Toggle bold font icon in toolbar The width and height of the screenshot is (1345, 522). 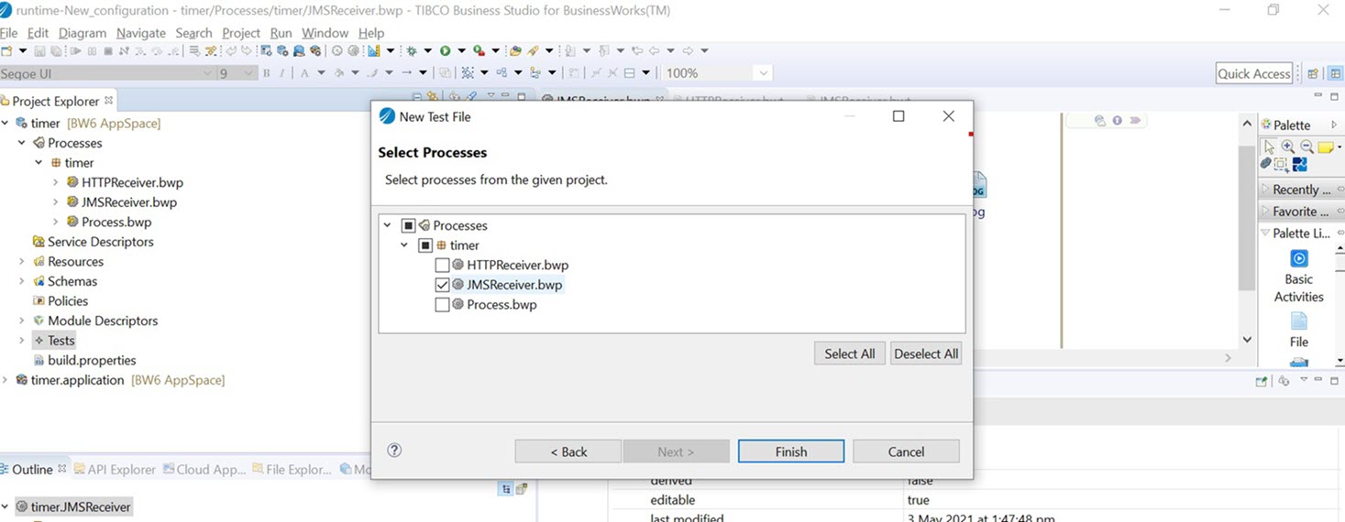[x=266, y=73]
